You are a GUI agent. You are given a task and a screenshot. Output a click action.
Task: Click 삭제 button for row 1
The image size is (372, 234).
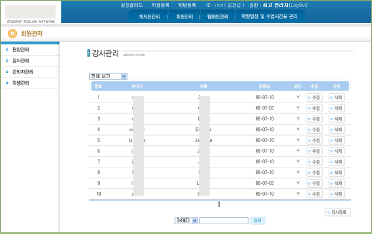[337, 97]
